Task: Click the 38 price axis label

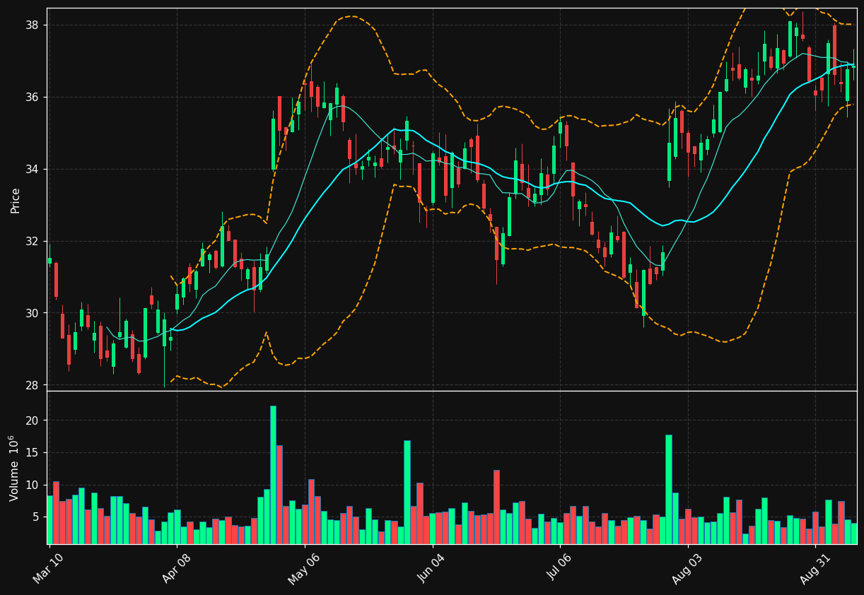Action: 33,25
